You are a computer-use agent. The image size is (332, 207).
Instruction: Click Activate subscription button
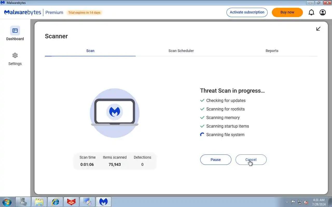[x=247, y=12]
